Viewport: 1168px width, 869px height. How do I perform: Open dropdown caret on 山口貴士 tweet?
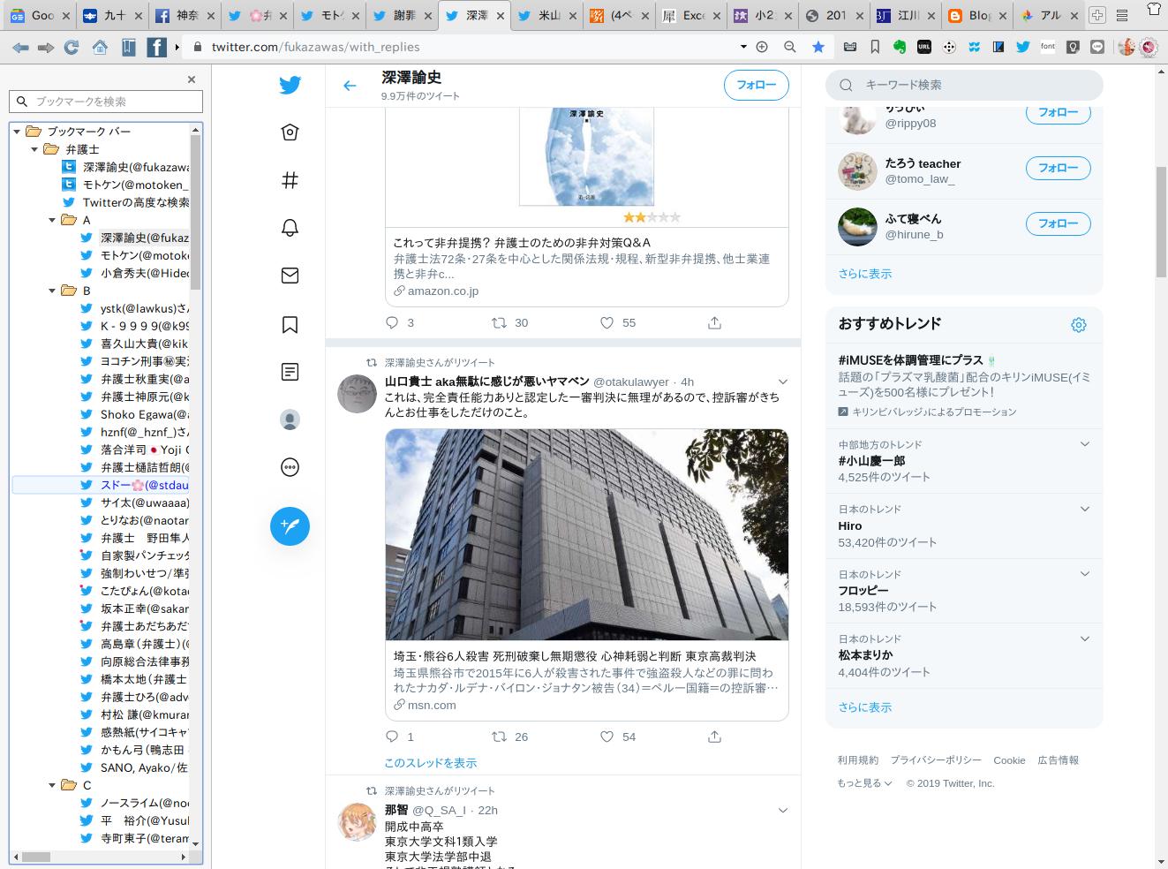tap(782, 382)
